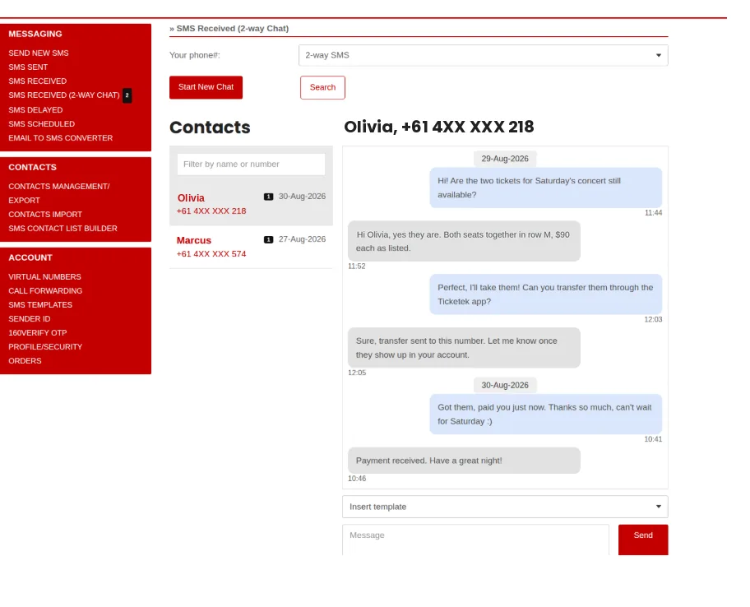Open SMS Received menu link
Image resolution: width=750 pixels, height=607 pixels.
(37, 81)
